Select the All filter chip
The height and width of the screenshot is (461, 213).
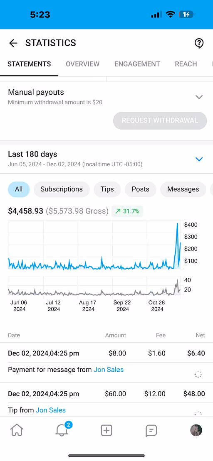click(19, 189)
